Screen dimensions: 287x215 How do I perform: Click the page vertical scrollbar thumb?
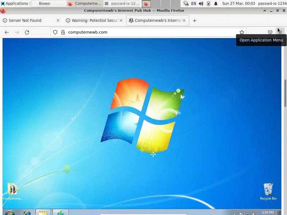[285, 93]
